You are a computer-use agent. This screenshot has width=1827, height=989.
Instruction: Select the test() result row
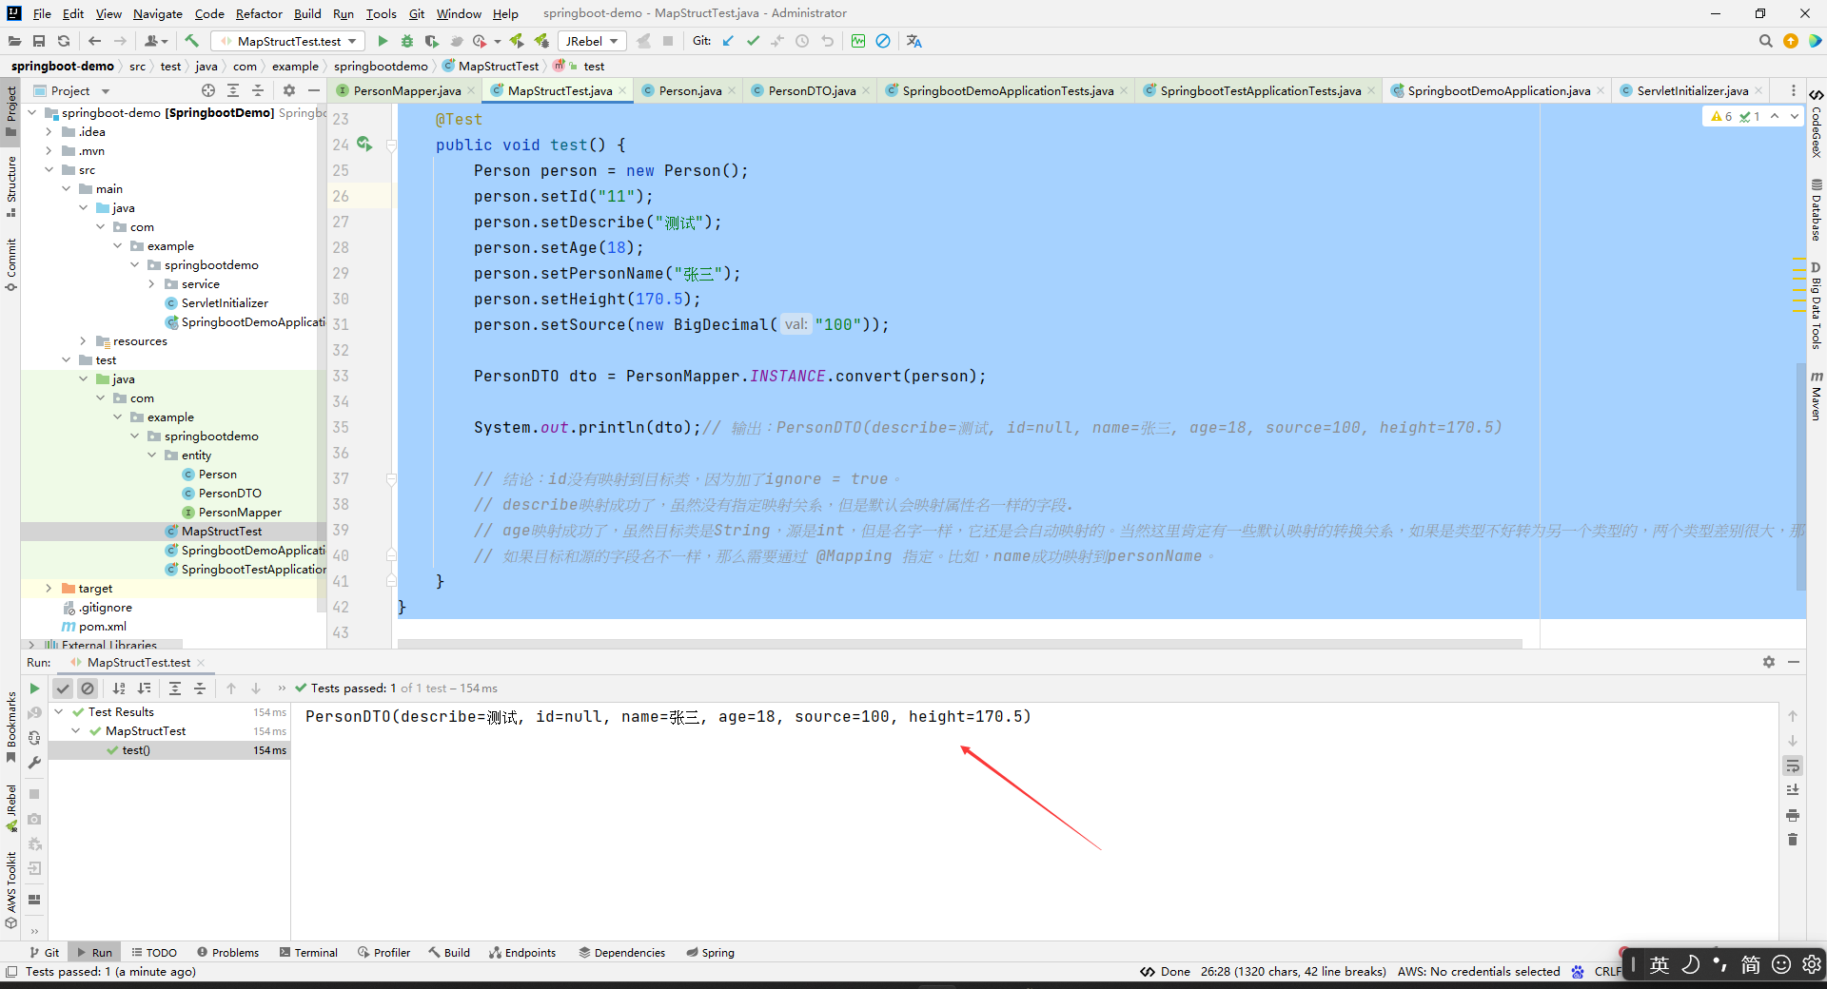[169, 750]
